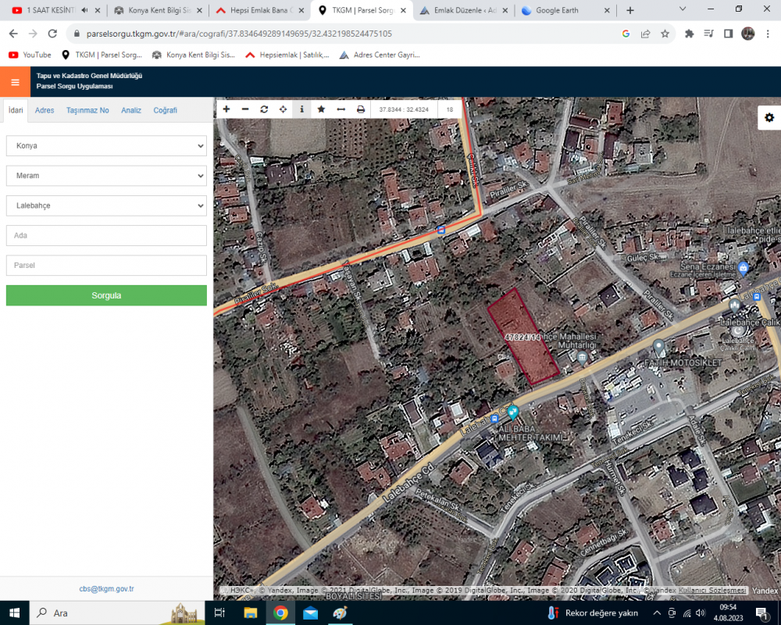Viewport: 781px width, 625px height.
Task: Expand the Lalebahçe neighborhood dropdown
Action: coord(106,205)
